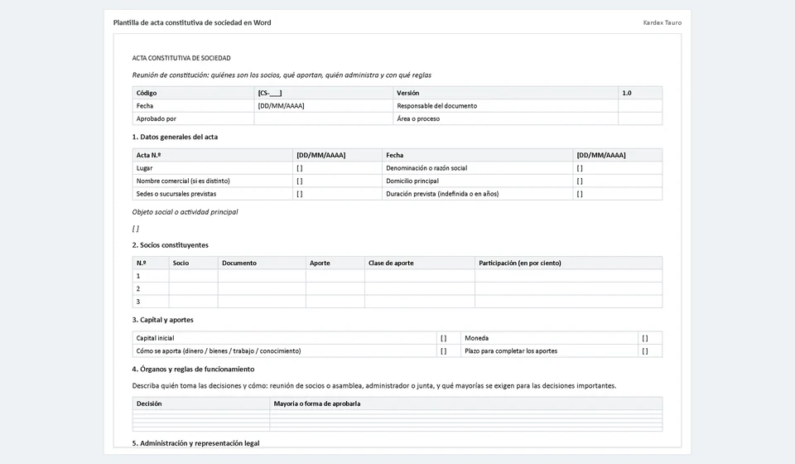Click the placeholder beside 'Domicilio principal'
The image size is (795, 464).
pos(580,181)
